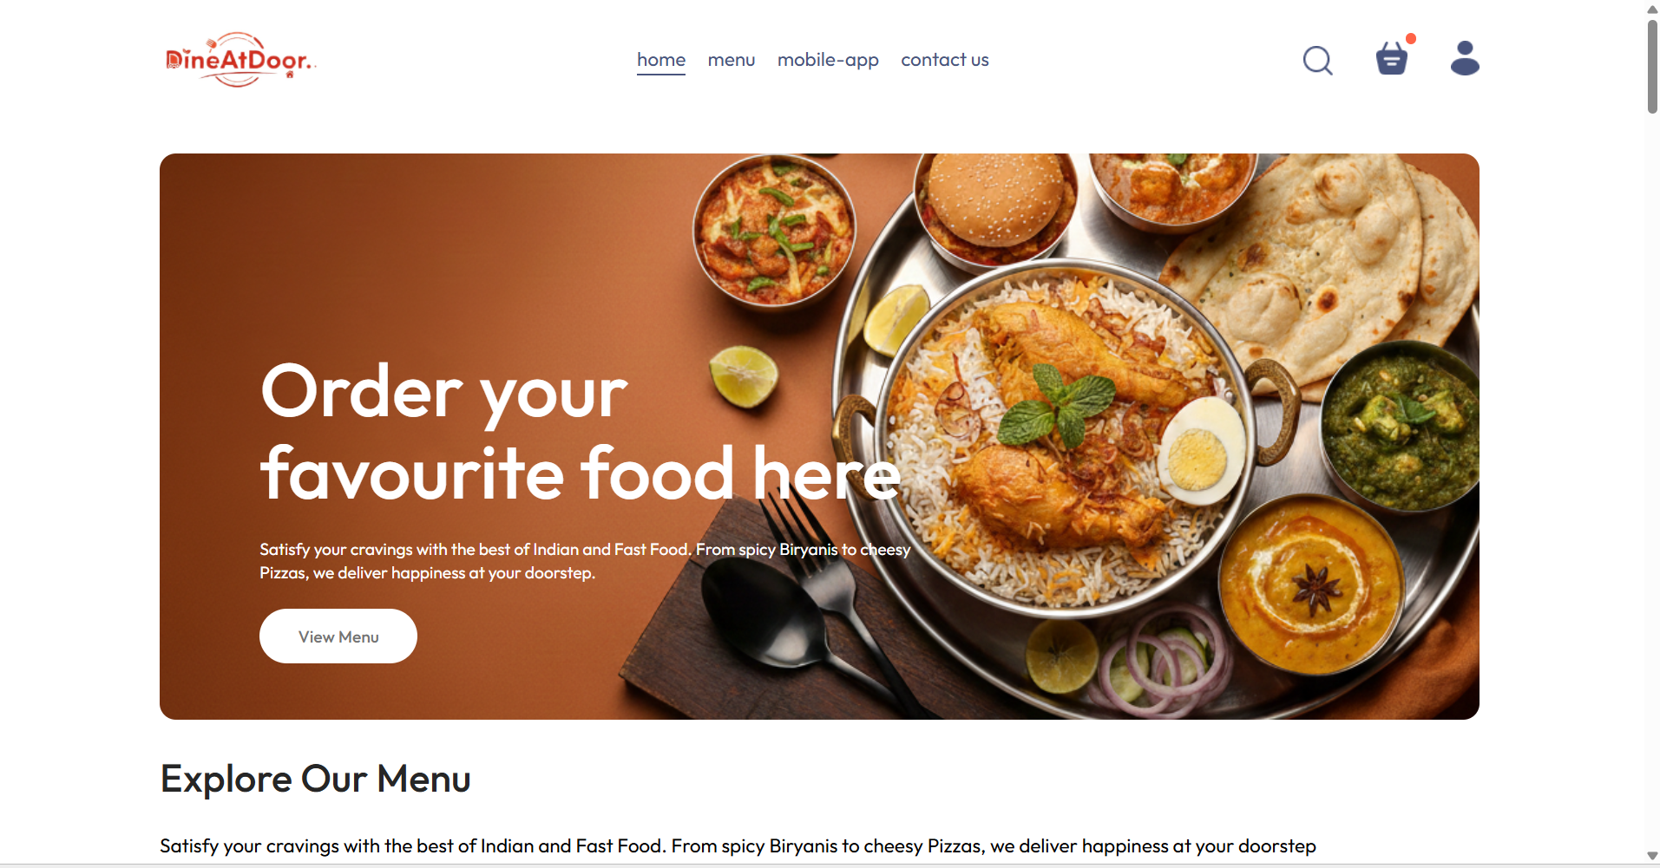
Task: Open the menu navigation link
Action: [732, 60]
